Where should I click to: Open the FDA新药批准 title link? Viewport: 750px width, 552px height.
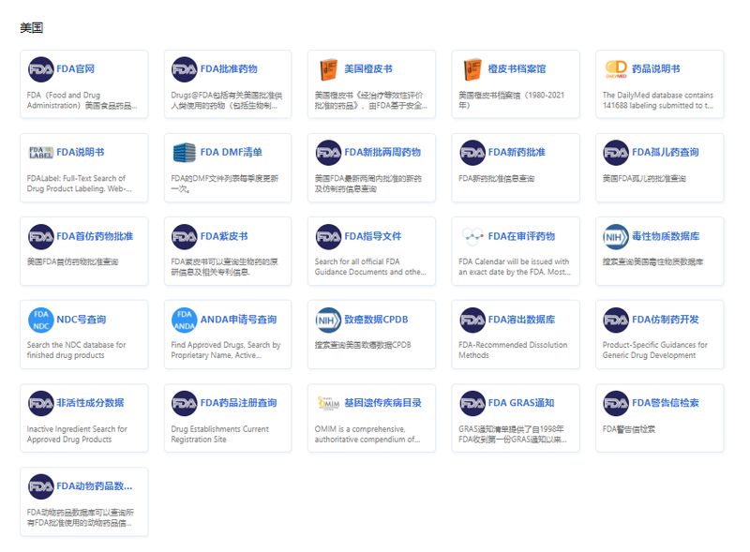[x=517, y=152]
